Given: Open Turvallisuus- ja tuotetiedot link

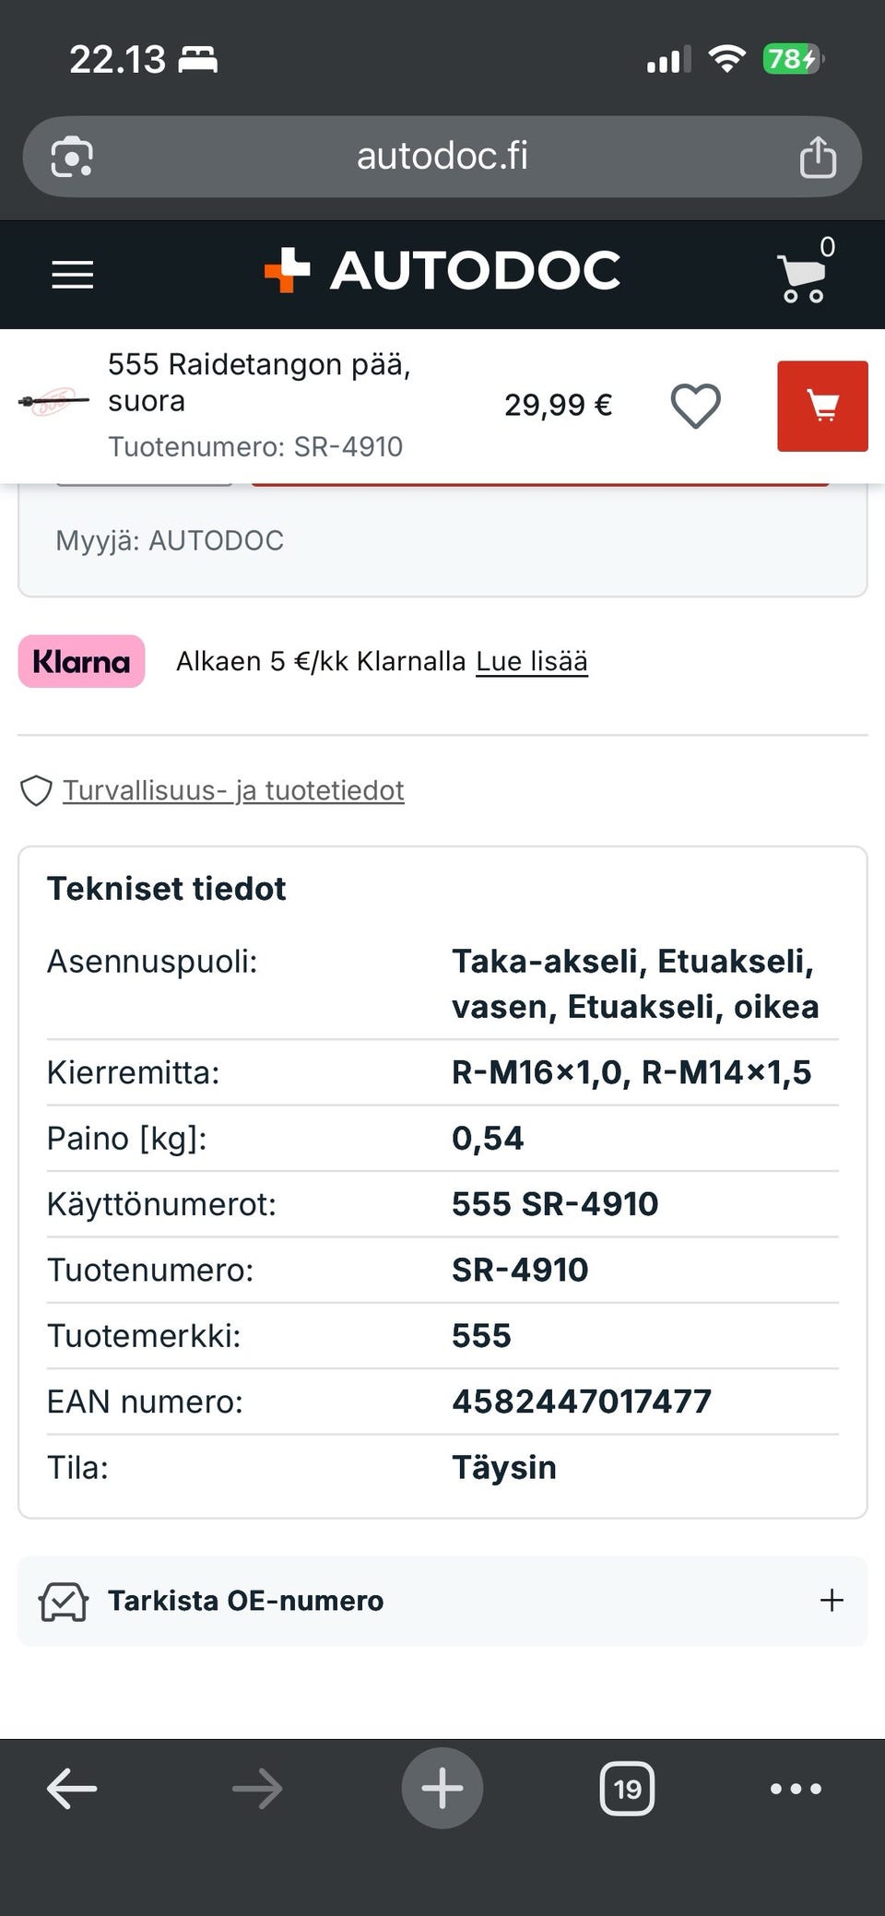Looking at the screenshot, I should pos(233,790).
